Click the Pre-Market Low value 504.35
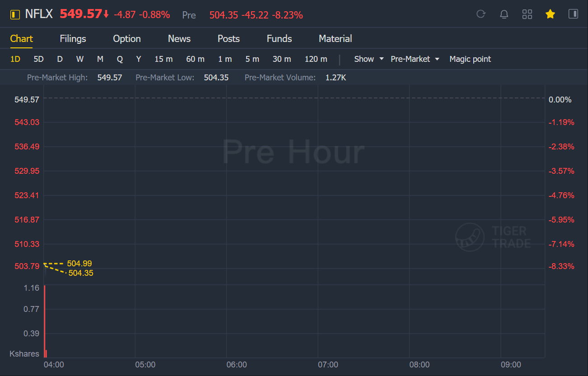 216,78
